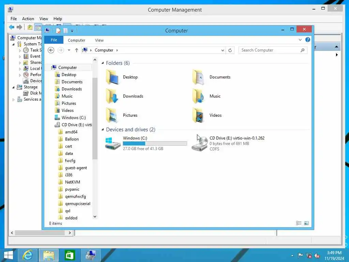Open the View menu in Computer Management

tap(44, 19)
